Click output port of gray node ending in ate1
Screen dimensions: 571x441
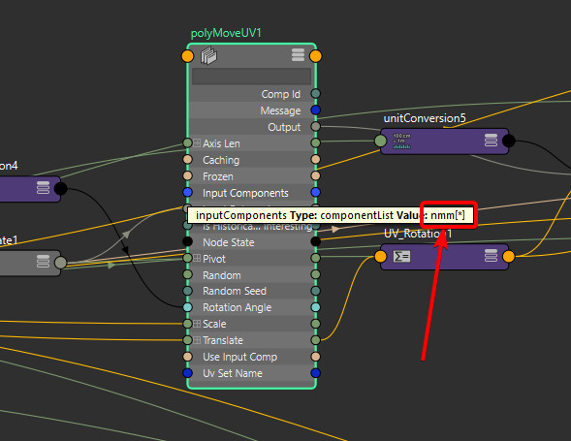pos(60,263)
